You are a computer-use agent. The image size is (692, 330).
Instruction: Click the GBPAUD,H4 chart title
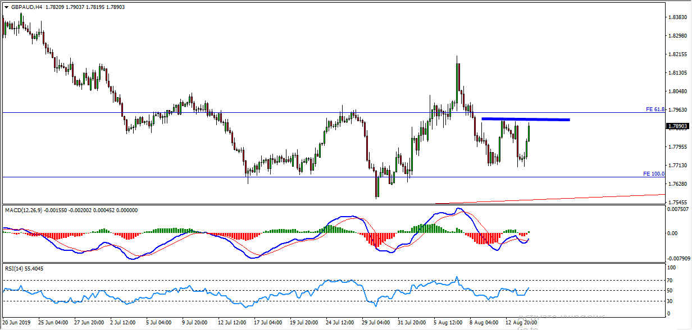point(26,7)
